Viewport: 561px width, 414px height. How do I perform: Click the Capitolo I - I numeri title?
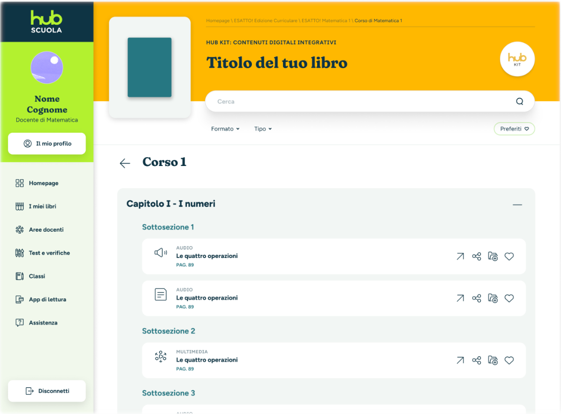click(x=171, y=204)
